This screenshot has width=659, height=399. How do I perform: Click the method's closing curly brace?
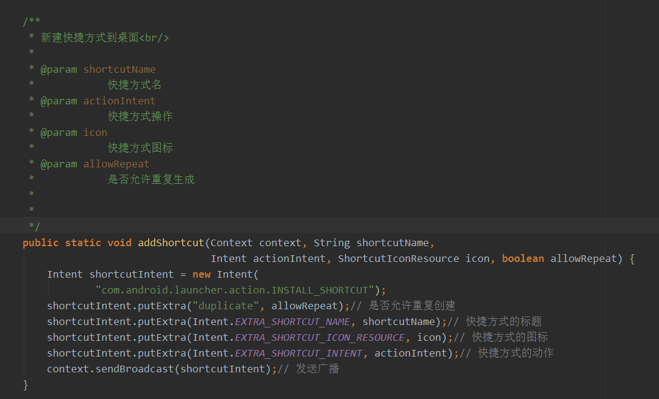[x=25, y=384]
